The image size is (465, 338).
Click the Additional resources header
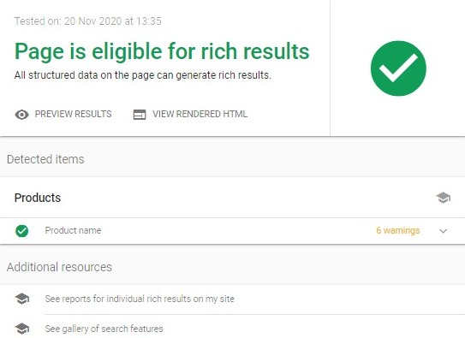pos(59,267)
